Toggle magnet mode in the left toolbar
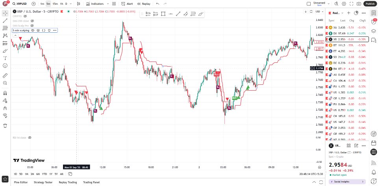 5,93
